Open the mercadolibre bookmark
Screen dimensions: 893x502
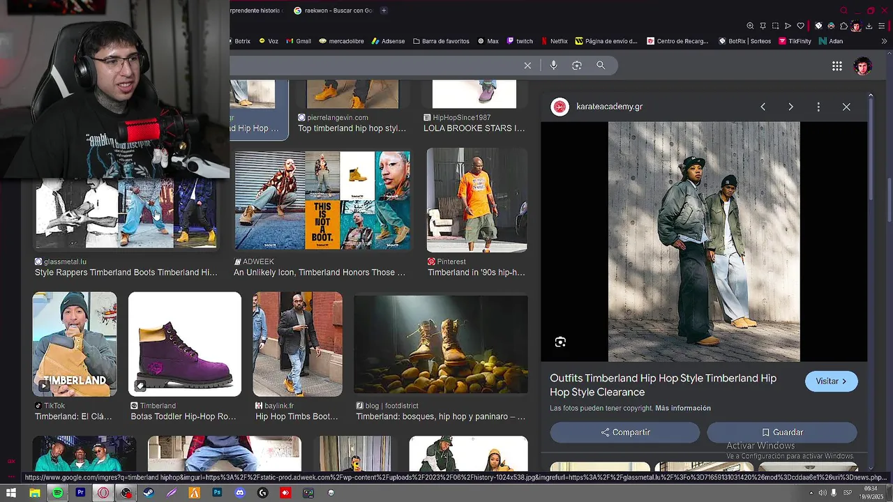(x=342, y=41)
